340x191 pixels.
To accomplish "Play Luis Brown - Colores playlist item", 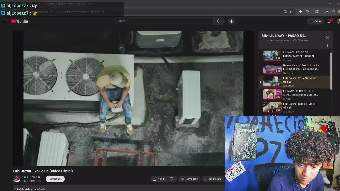I will 295,107.
